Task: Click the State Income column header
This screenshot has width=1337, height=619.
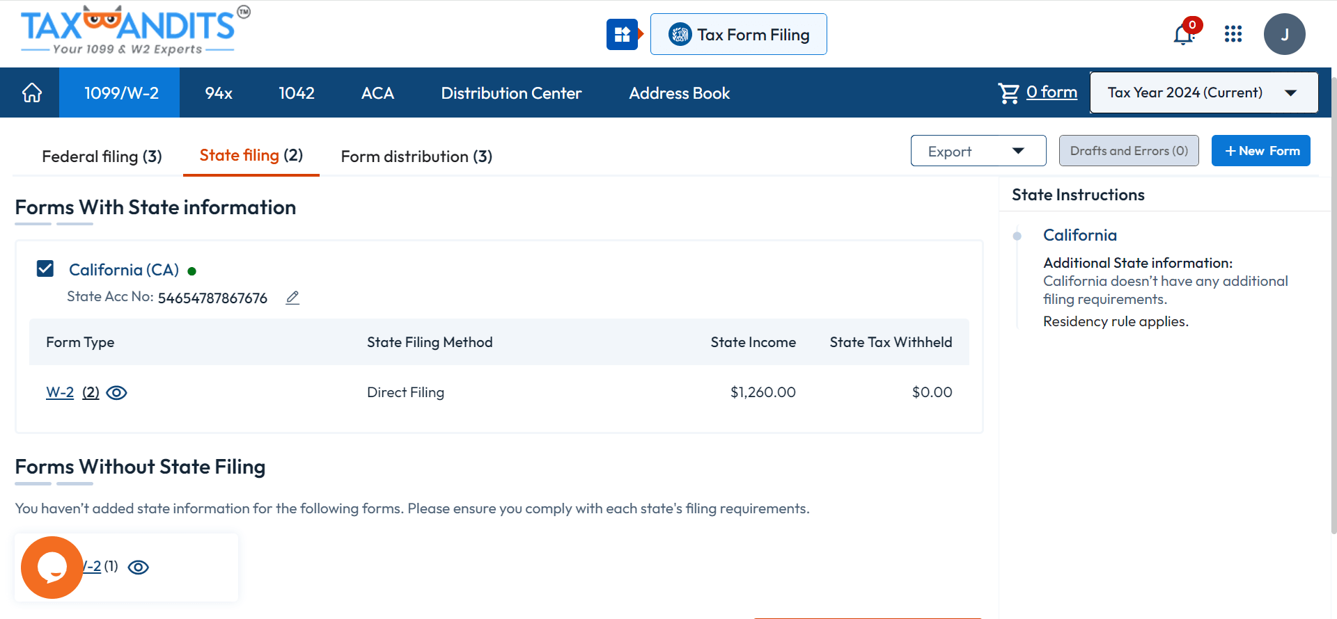Action: point(753,342)
